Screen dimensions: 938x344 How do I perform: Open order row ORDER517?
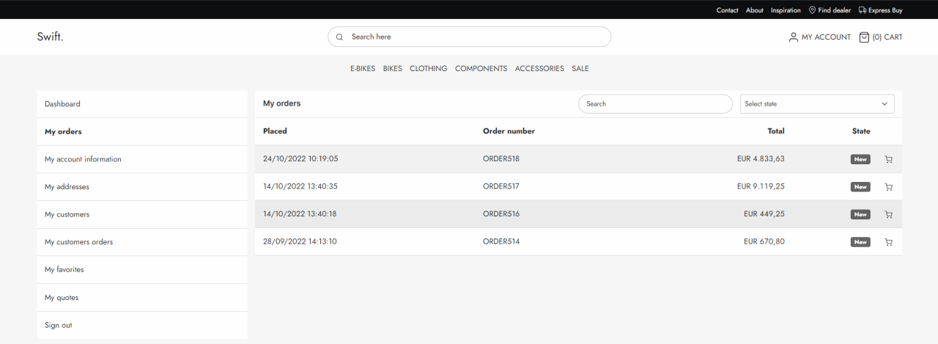point(501,187)
